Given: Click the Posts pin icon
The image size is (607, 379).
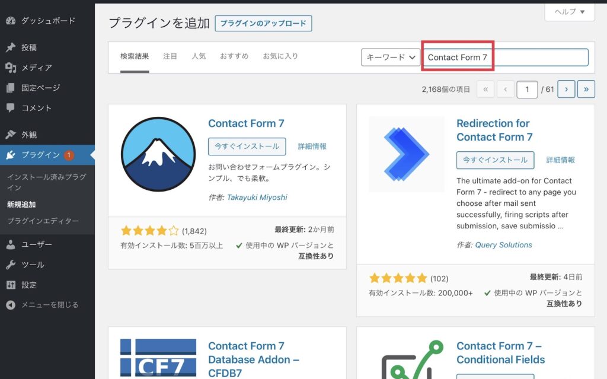Looking at the screenshot, I should pos(11,47).
